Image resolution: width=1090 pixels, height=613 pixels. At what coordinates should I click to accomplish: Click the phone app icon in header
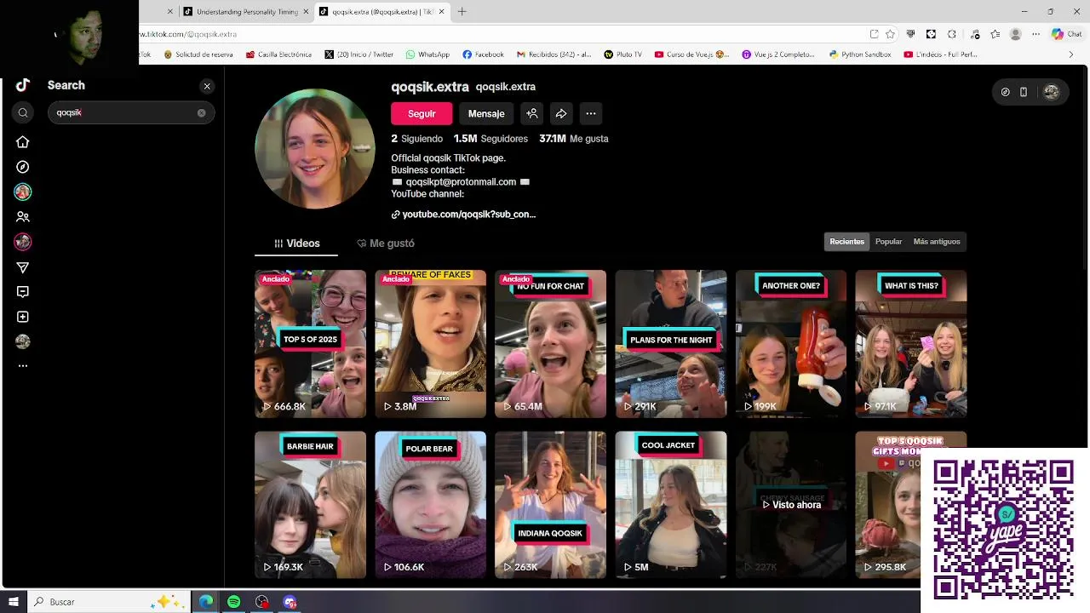1024,92
